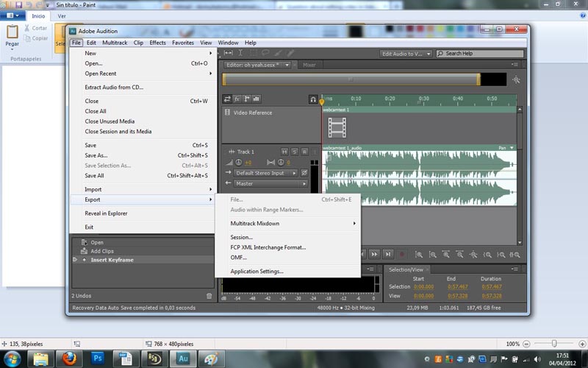
Task: Click Zoom to Selection icon
Action: click(x=515, y=255)
